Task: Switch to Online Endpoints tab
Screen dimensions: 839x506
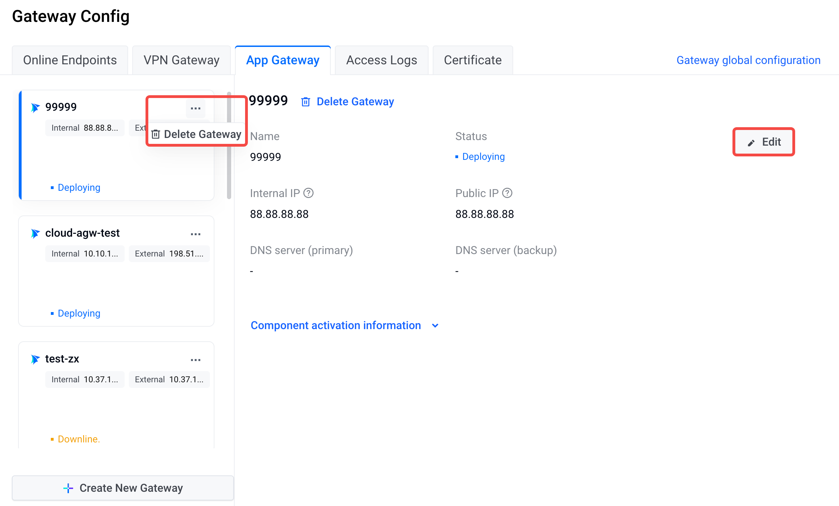Action: click(x=70, y=60)
